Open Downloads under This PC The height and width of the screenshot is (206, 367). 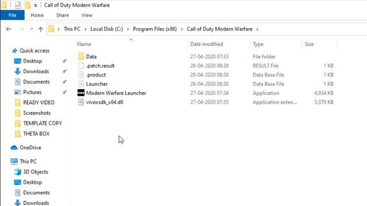(x=36, y=203)
